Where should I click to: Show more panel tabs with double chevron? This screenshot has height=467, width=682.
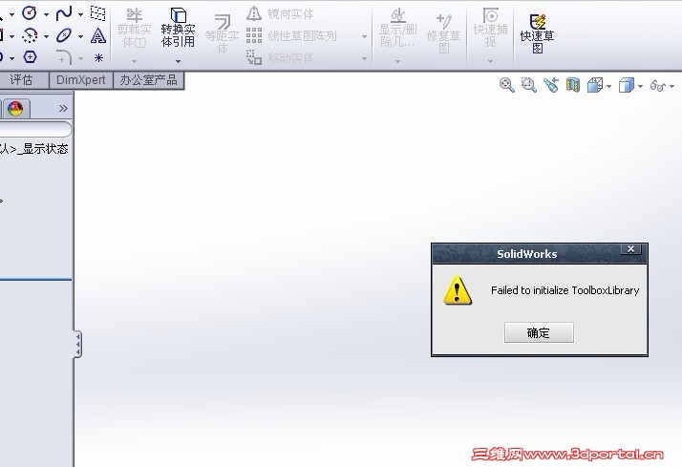coord(63,108)
